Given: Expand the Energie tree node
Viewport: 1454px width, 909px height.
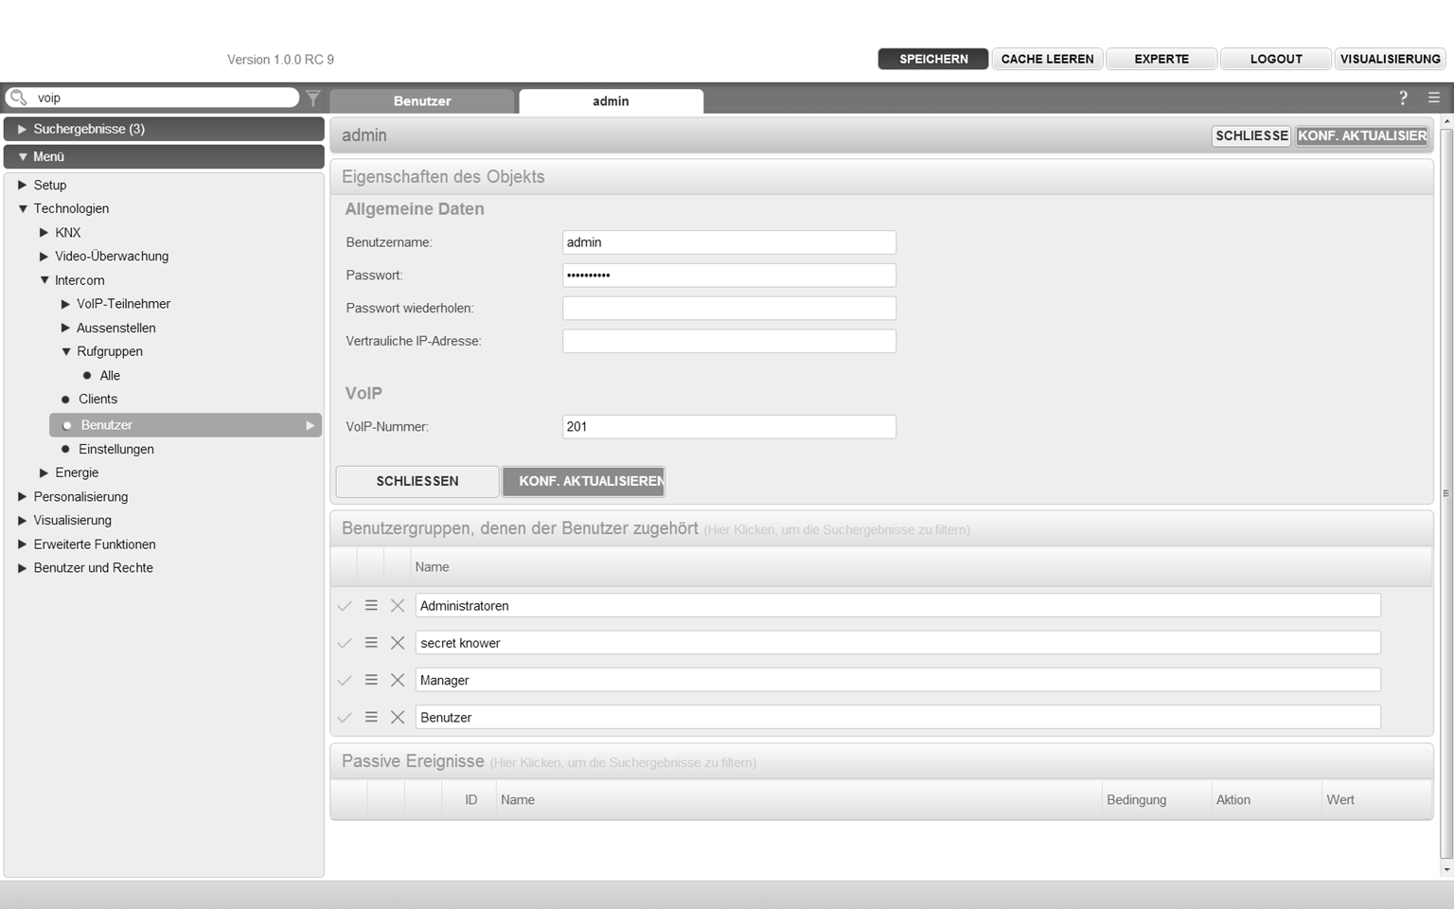Looking at the screenshot, I should 44,472.
